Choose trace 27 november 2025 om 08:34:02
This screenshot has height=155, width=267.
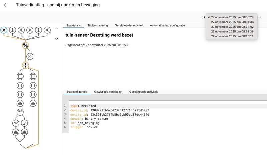(231, 27)
